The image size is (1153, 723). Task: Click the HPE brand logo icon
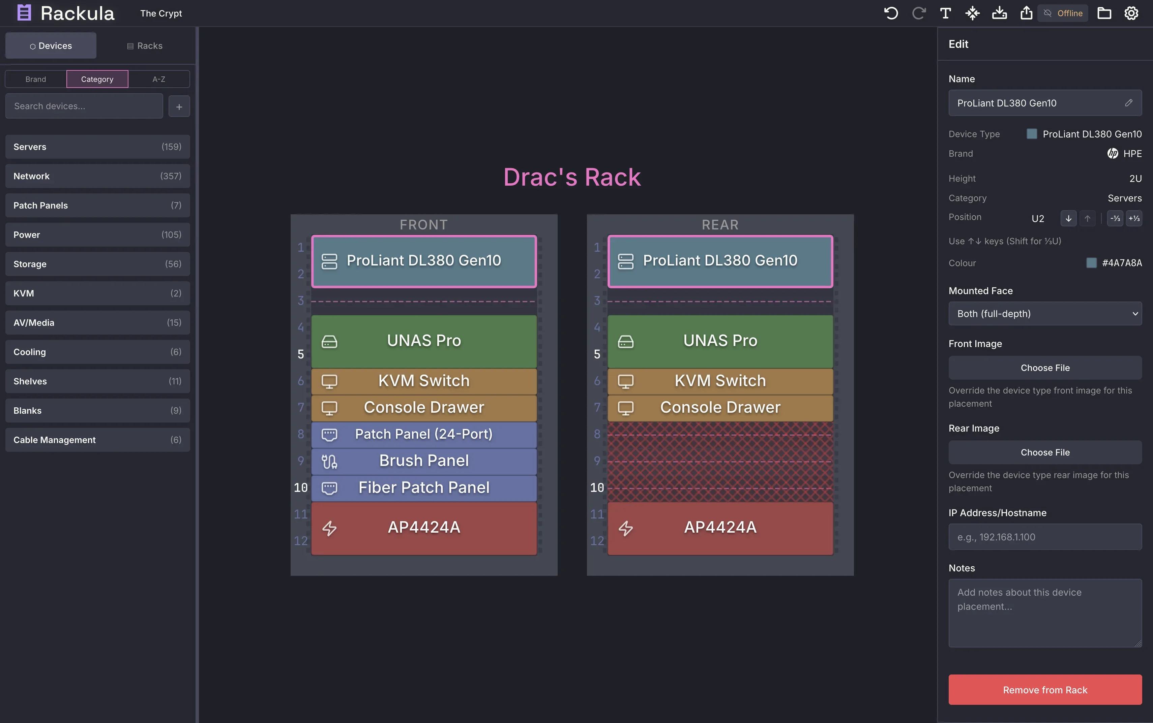pos(1113,154)
